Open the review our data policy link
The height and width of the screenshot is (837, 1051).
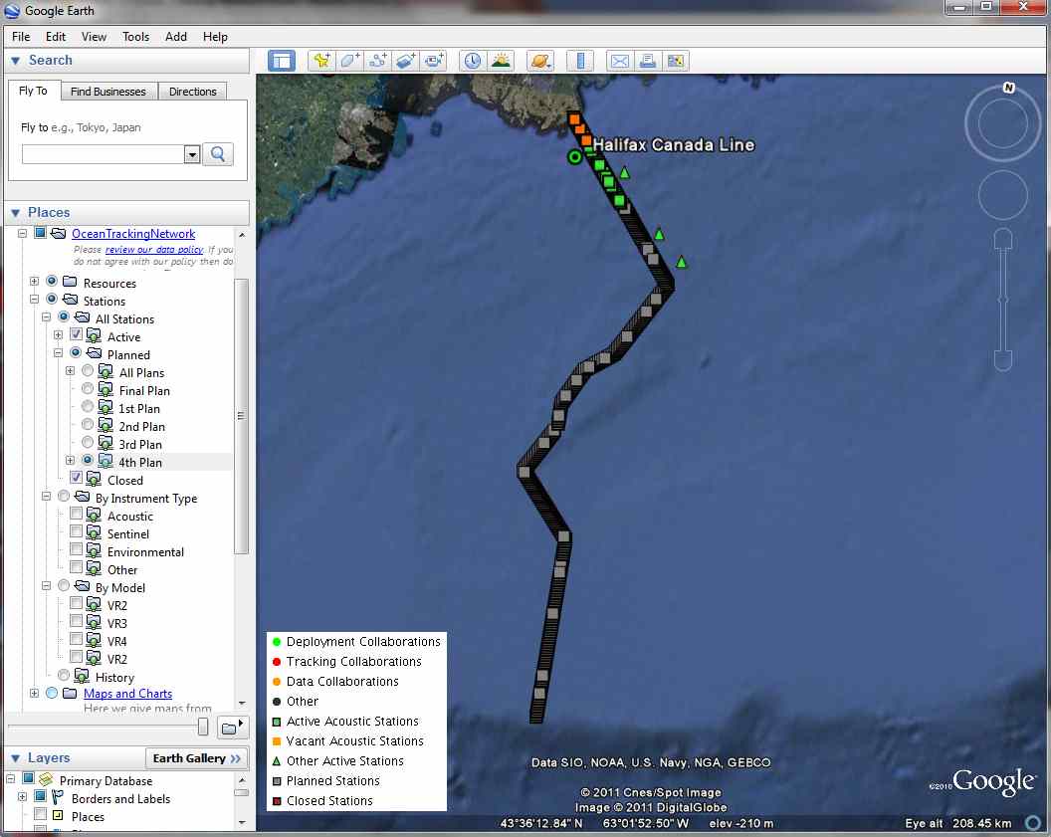tap(154, 249)
